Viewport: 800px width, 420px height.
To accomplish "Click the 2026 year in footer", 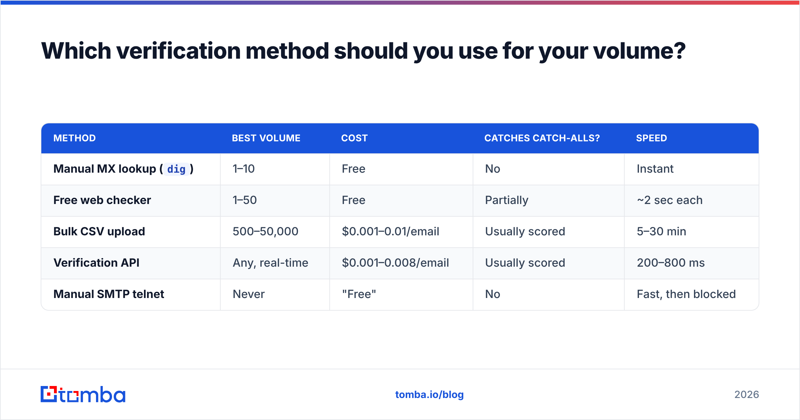I will point(747,395).
